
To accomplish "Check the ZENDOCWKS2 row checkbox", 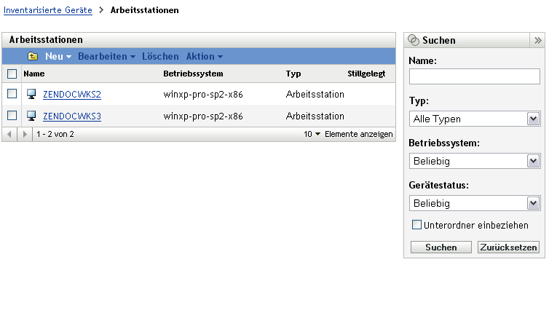I will tap(12, 94).
